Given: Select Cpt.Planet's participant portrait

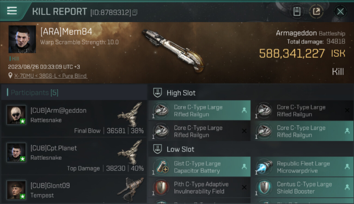Looking at the screenshot, I should pyautogui.click(x=16, y=152).
